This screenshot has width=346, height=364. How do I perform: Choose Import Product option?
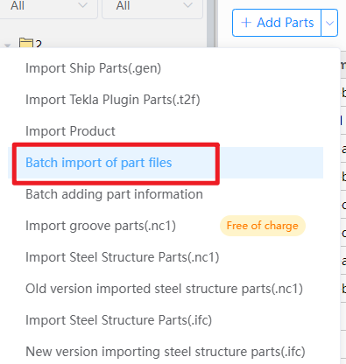coord(70,131)
